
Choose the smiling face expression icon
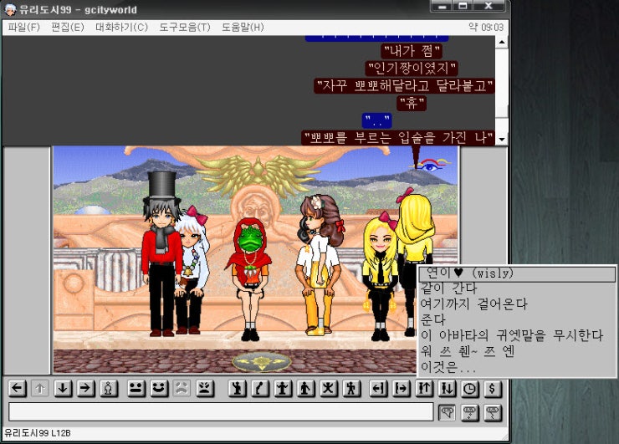(x=158, y=388)
